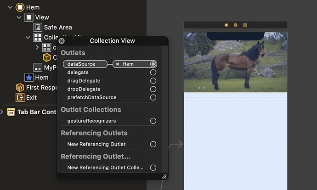Click the view controller icon above the canvas
Screen dimensions: 317x190
(226, 25)
